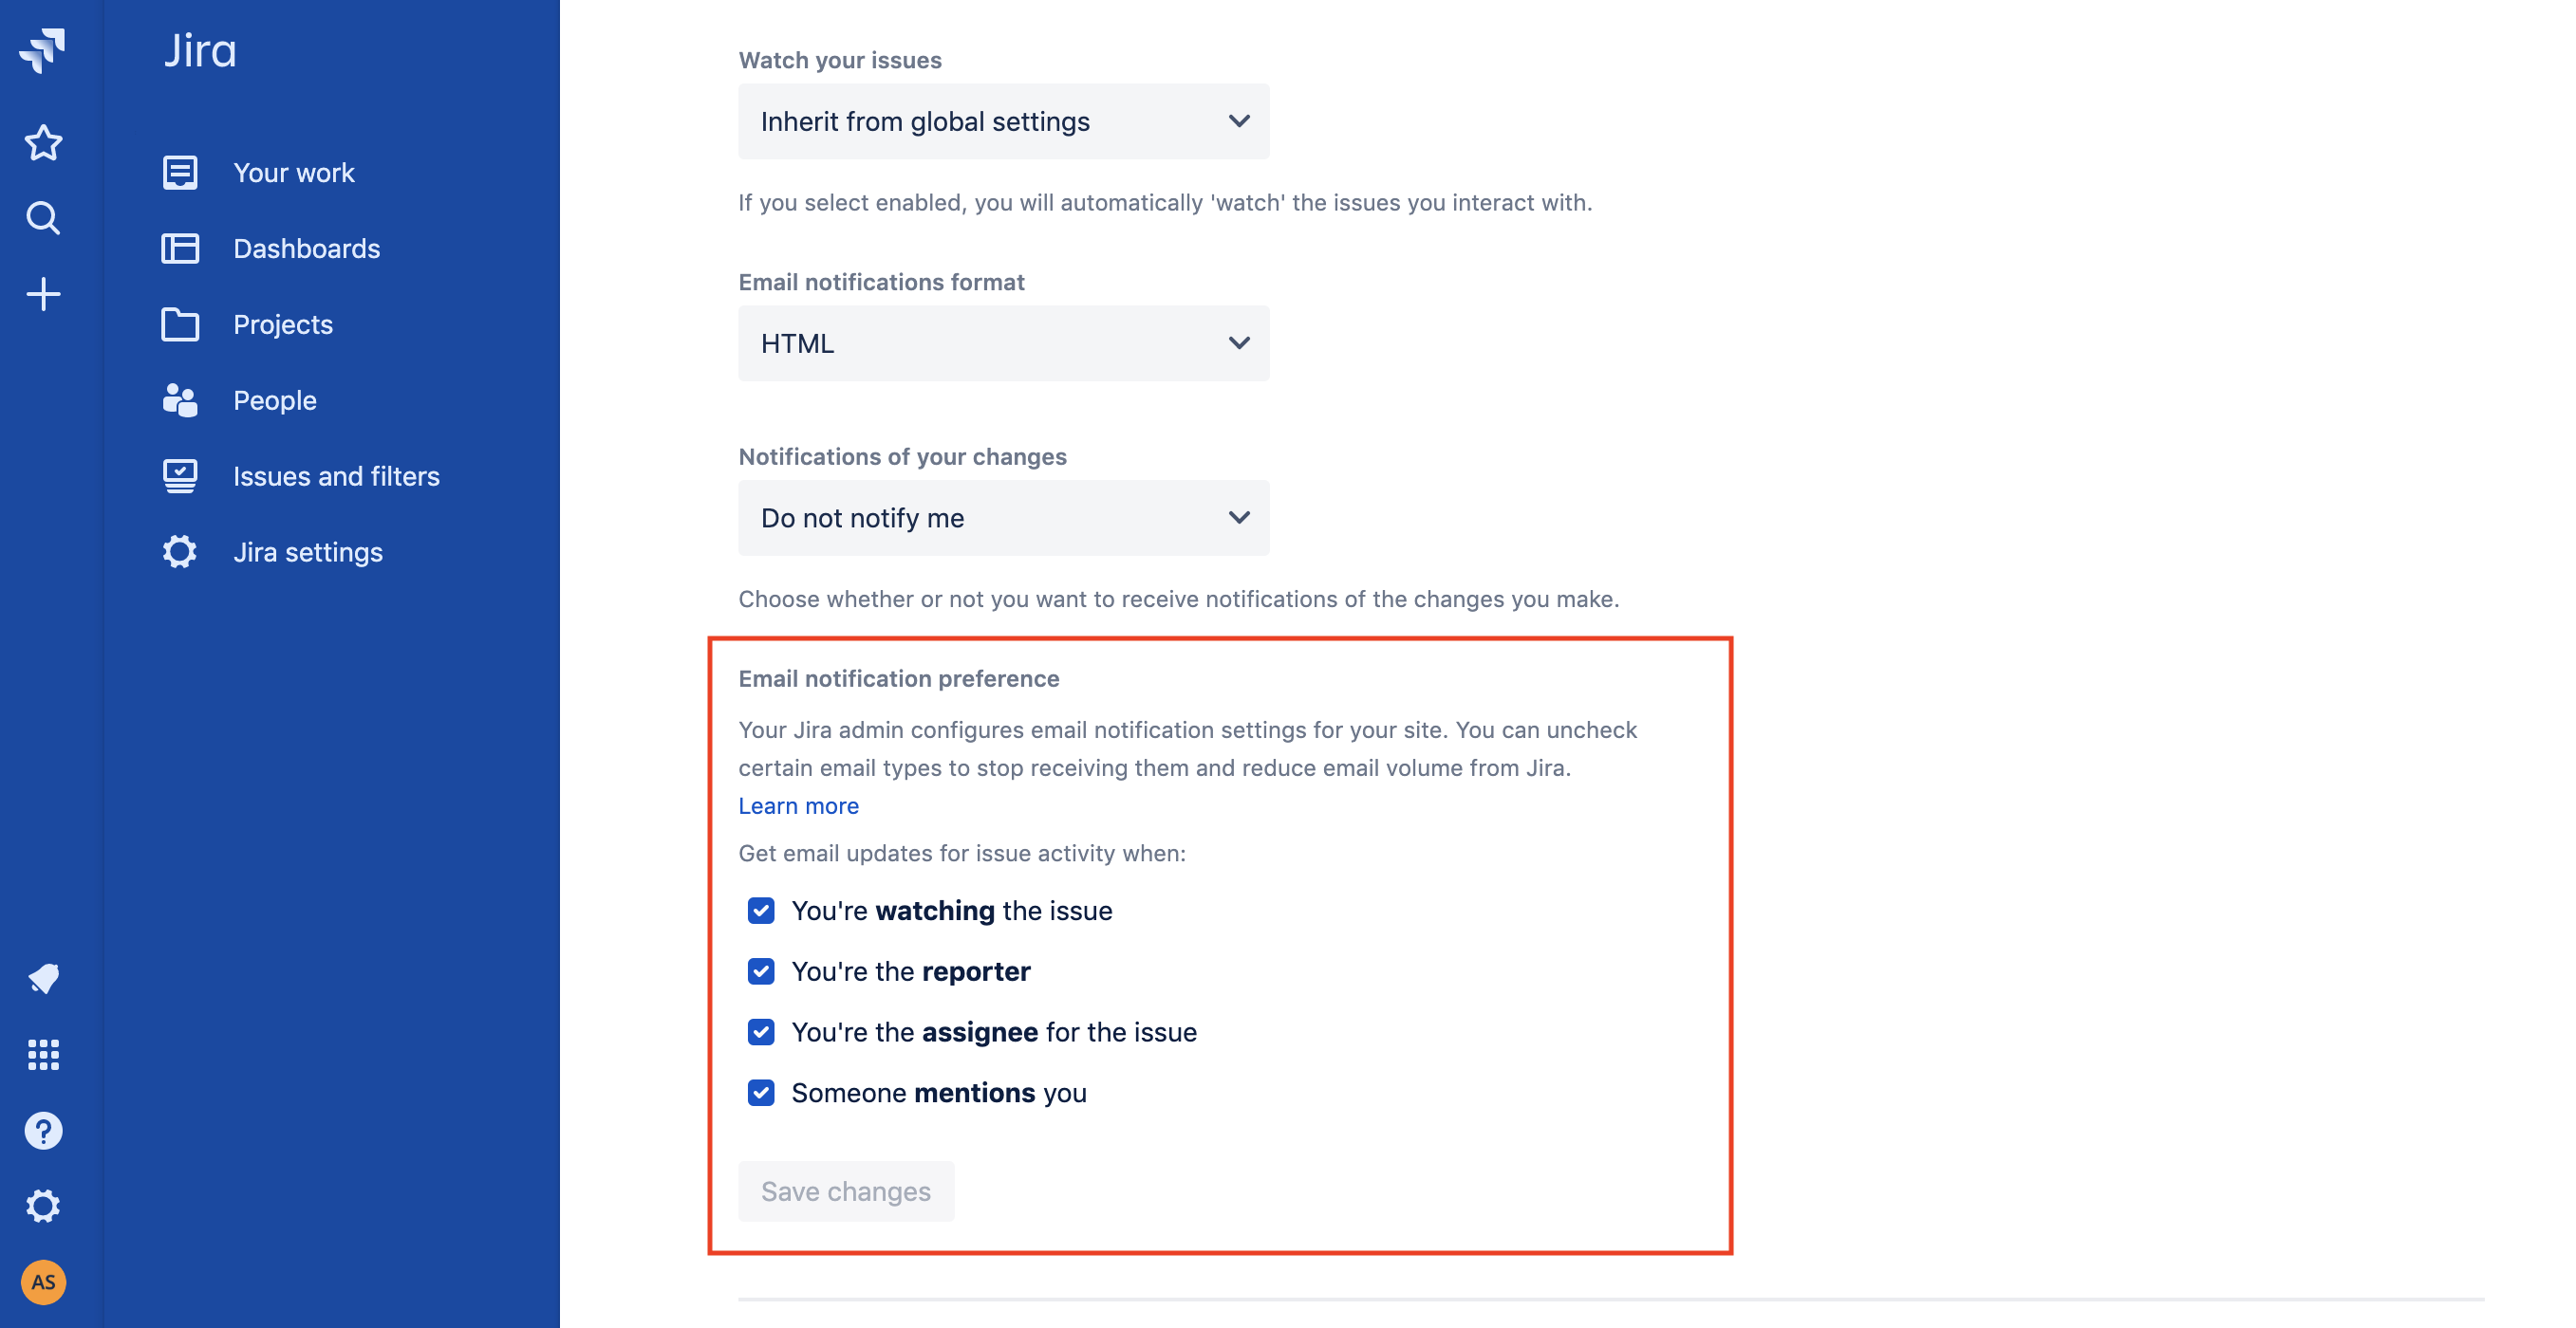Open the bottom settings gear icon
This screenshot has width=2576, height=1328.
click(43, 1206)
